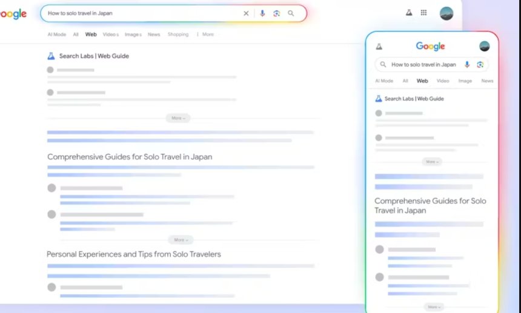
Task: Switch to the desktop AI Mode tab
Action: point(57,34)
